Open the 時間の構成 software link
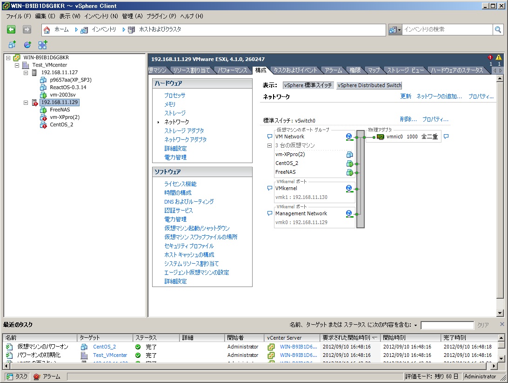 178,193
